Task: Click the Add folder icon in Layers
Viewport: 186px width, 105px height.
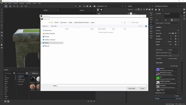Action: pos(150,10)
